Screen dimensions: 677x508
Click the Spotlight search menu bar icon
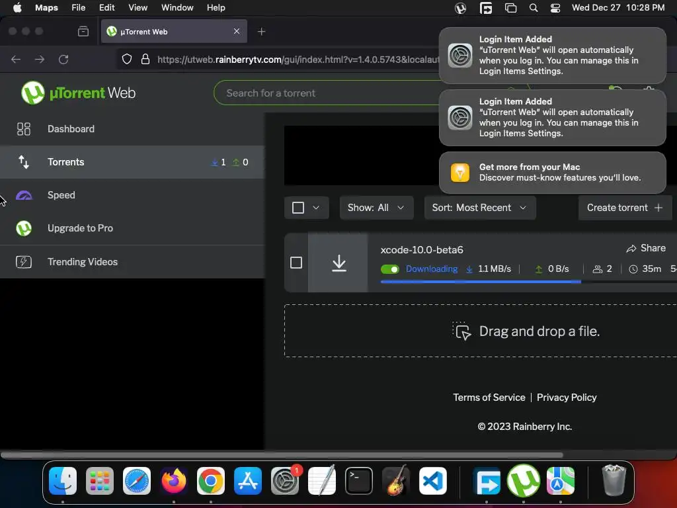click(534, 8)
